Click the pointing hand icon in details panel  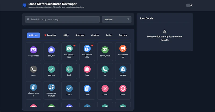(165, 32)
